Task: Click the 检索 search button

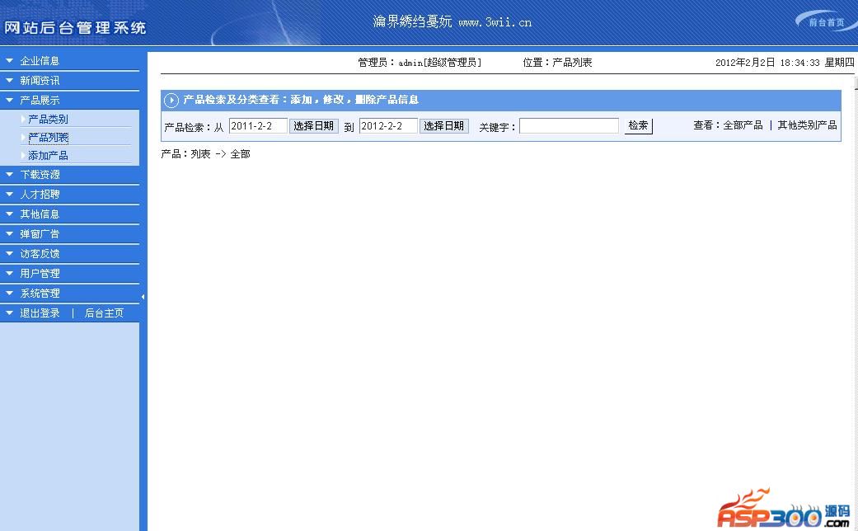Action: [638, 125]
